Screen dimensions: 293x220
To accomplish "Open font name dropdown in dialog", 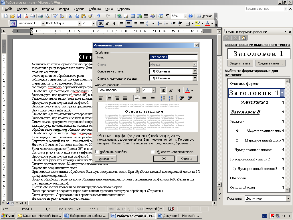I will (138, 90).
